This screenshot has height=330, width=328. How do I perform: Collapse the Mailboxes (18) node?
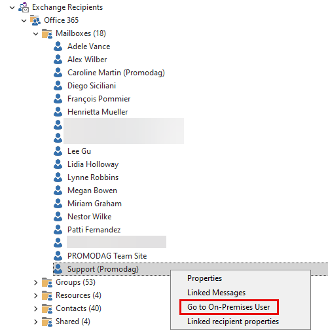click(35, 34)
